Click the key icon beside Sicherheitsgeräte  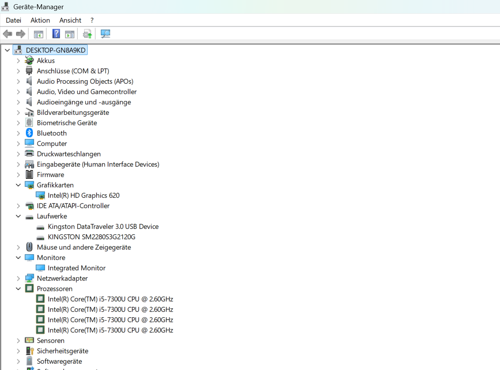(30, 350)
